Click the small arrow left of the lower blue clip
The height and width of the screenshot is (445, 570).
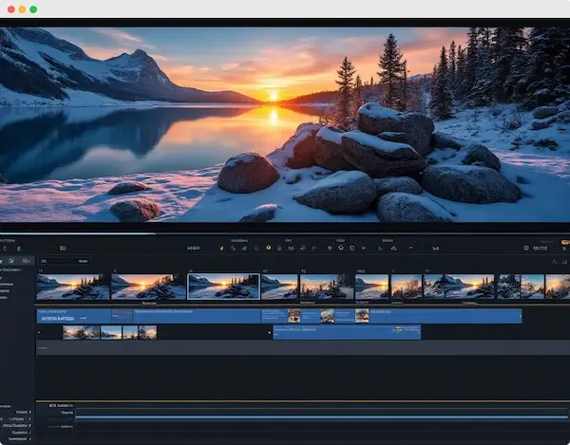point(270,332)
